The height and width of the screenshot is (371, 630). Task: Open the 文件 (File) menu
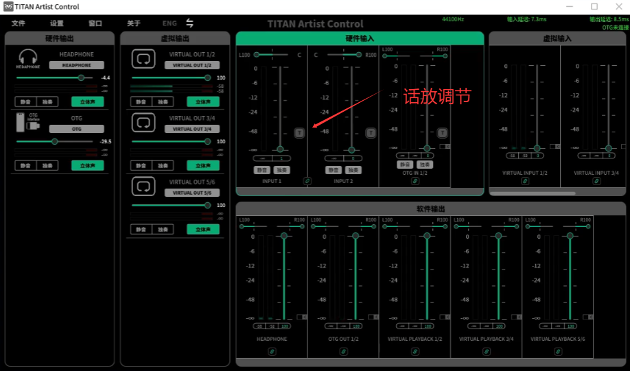click(19, 24)
